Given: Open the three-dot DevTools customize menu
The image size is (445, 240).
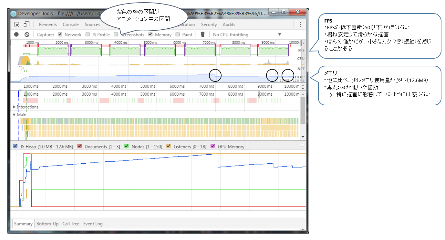Looking at the screenshot, I should (x=300, y=24).
